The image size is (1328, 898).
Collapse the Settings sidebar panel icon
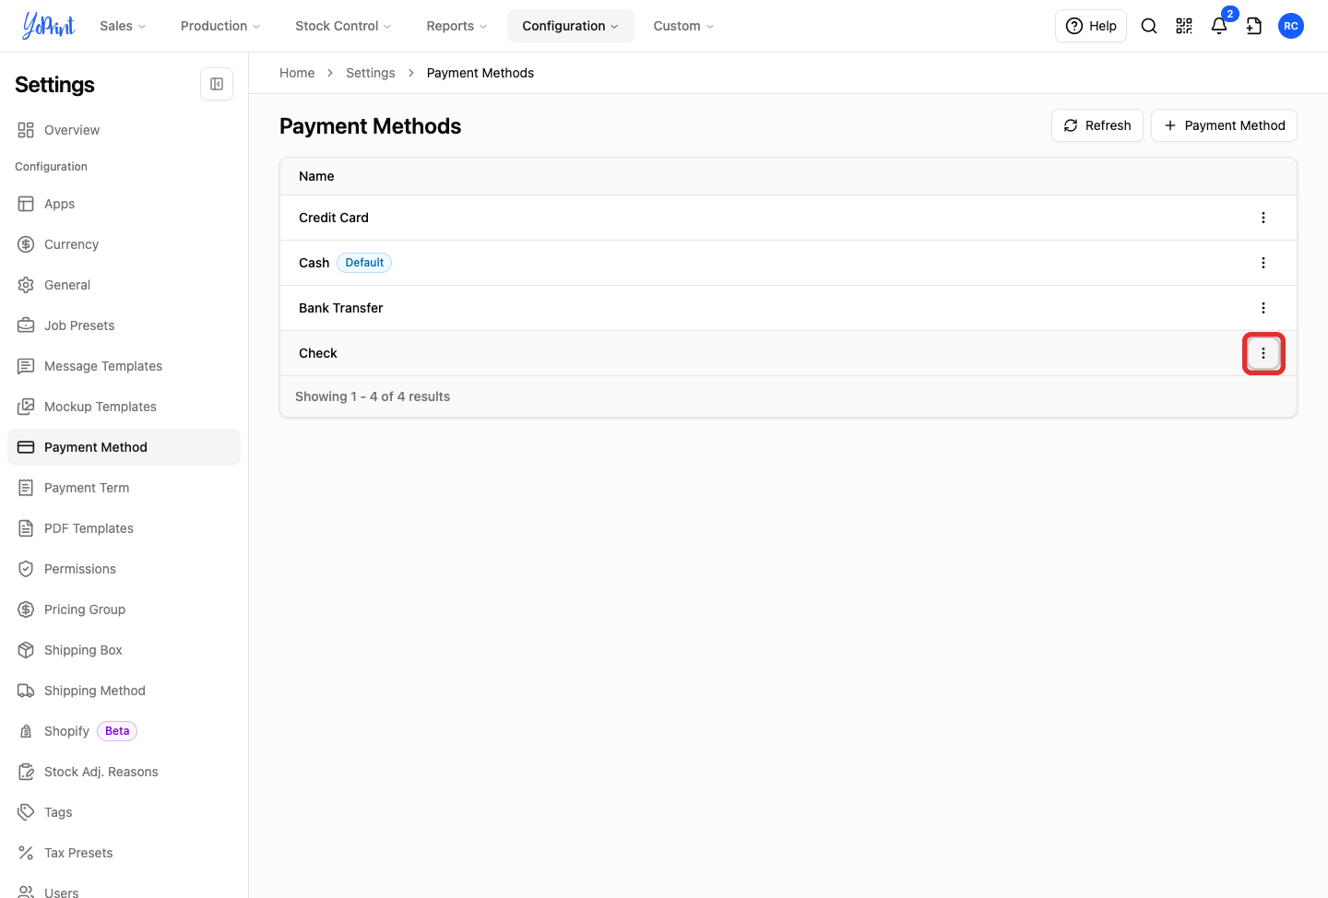pos(217,84)
